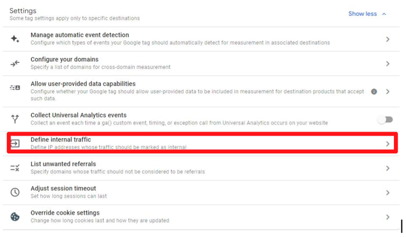
Task: Click the info icon beside user-provided data
Action: 374,92
